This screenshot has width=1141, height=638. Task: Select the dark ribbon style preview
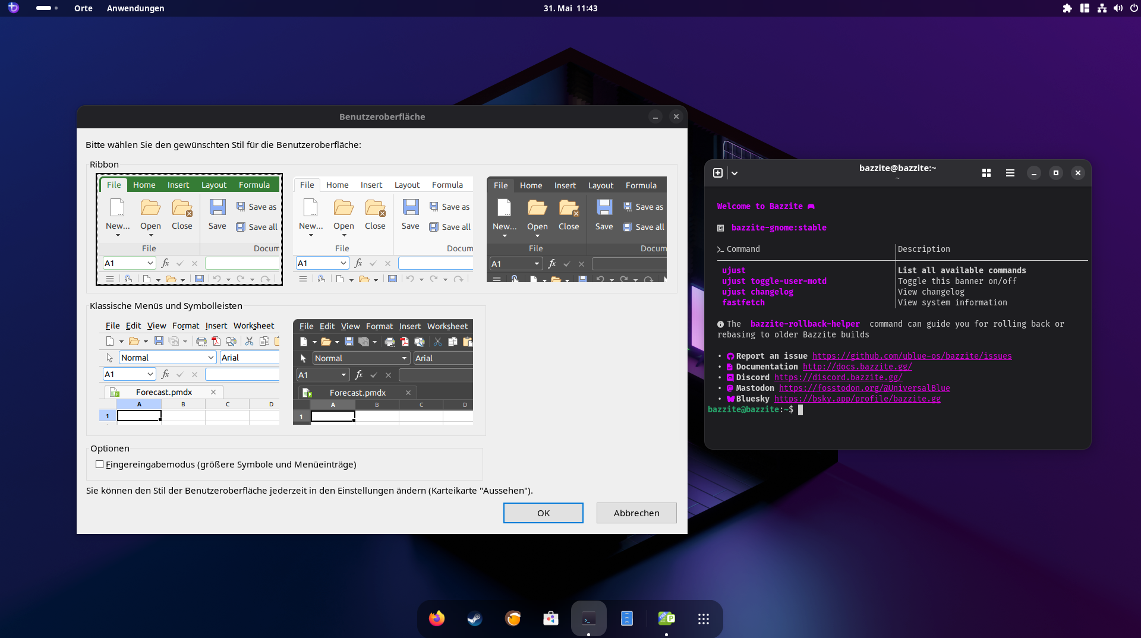tap(576, 229)
